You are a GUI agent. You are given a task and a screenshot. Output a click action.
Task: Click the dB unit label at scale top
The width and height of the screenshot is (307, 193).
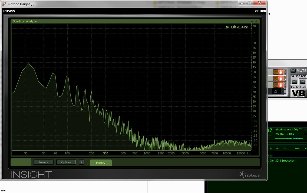pyautogui.click(x=254, y=26)
